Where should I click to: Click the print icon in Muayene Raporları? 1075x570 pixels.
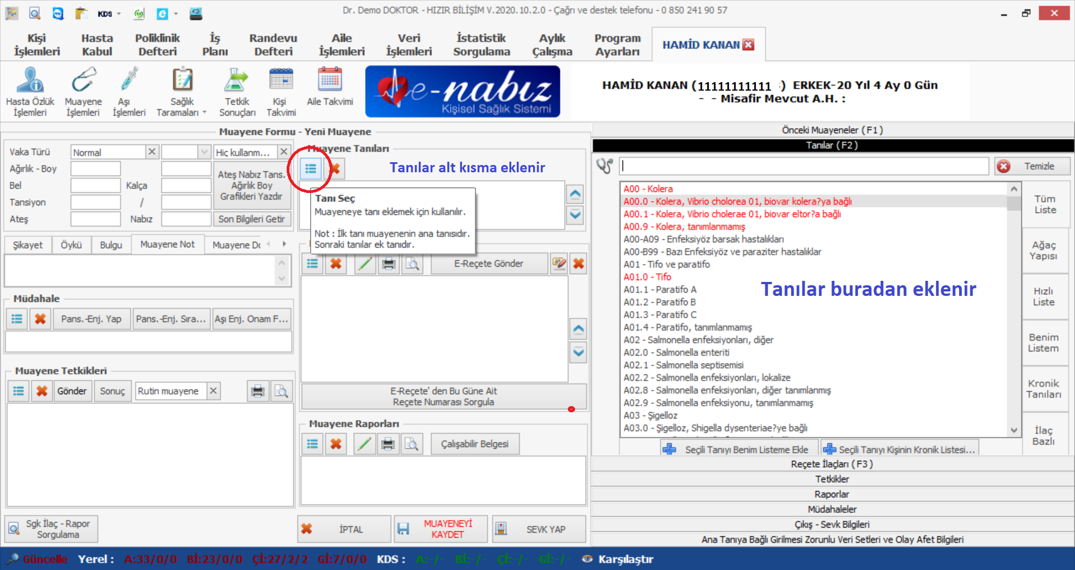pos(387,444)
